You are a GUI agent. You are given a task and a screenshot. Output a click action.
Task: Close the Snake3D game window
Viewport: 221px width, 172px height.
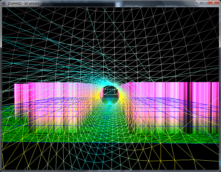point(213,2)
